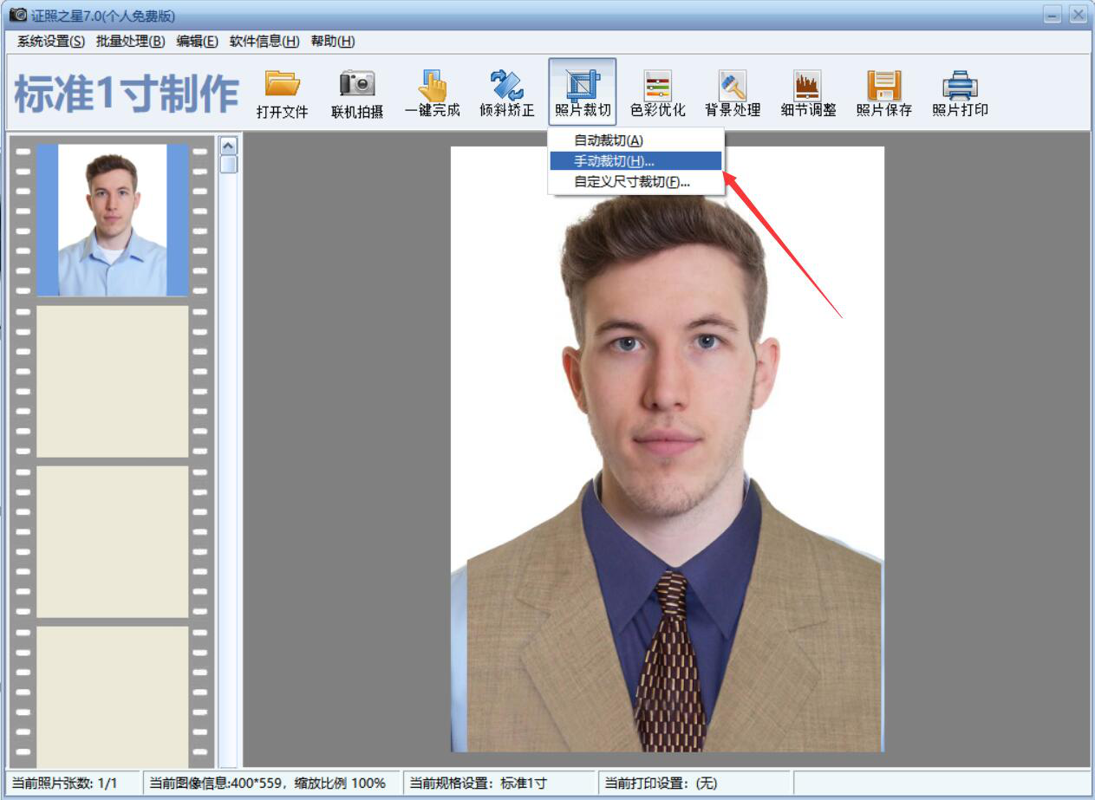The height and width of the screenshot is (800, 1095).
Task: Open the color optimization tool
Action: click(657, 85)
